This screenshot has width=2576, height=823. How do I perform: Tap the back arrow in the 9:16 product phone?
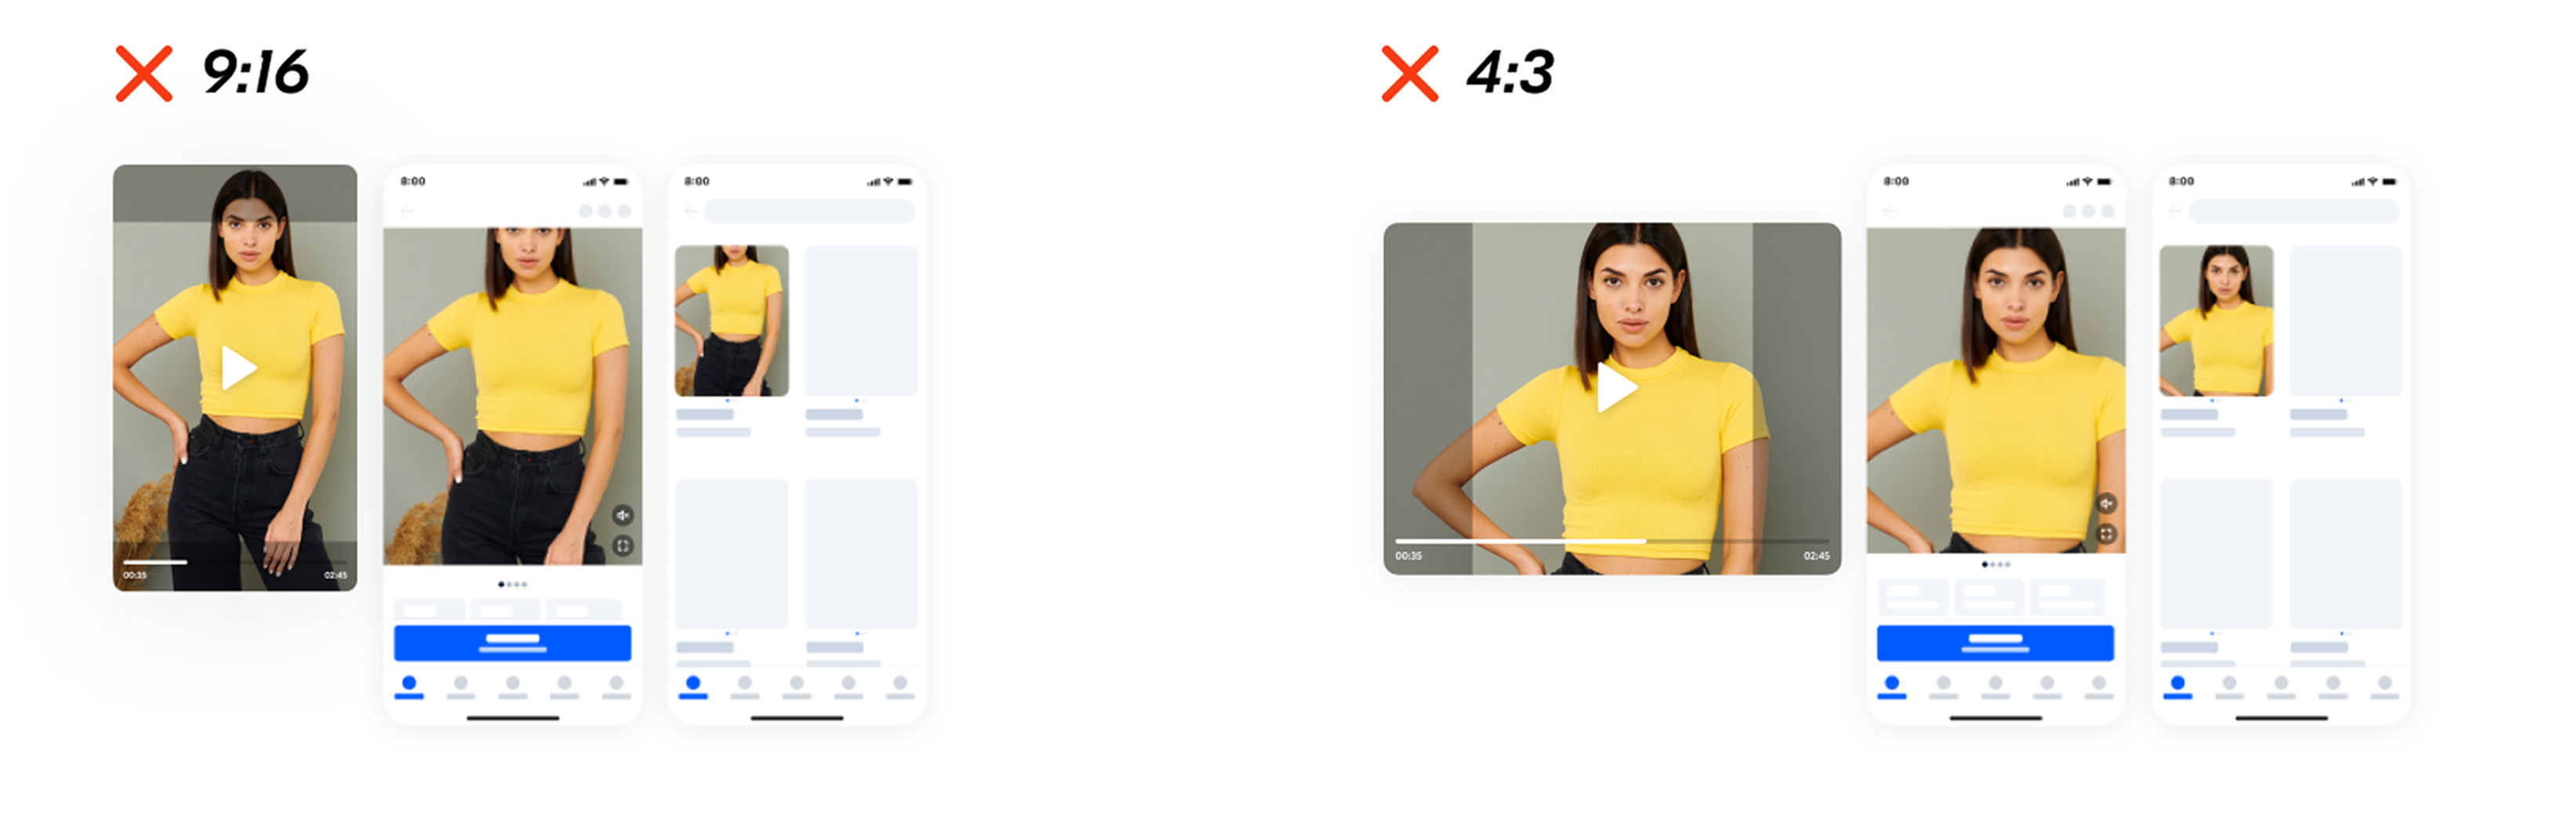(407, 211)
